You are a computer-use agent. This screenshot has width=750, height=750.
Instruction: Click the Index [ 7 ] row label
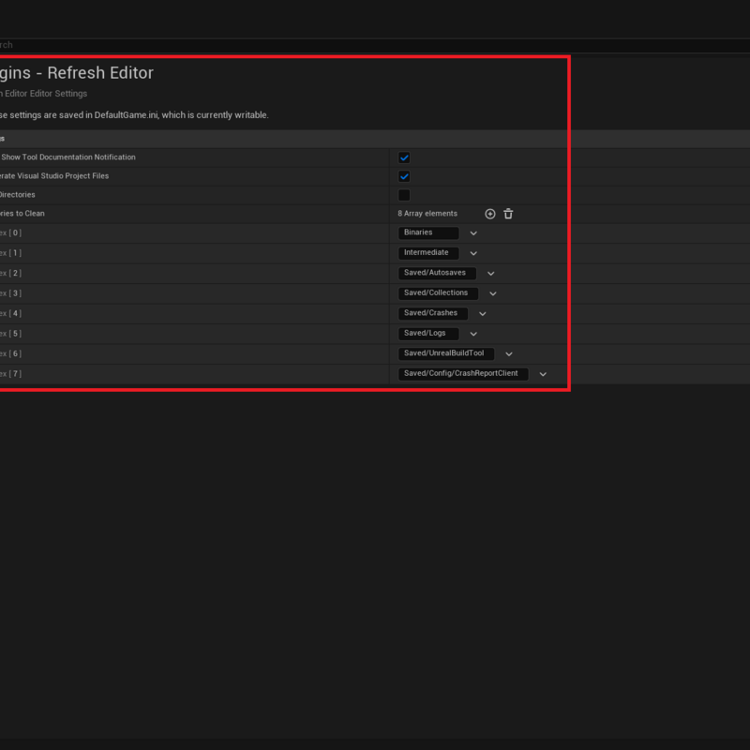coord(10,374)
